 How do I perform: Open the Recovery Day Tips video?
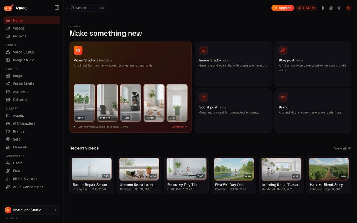186,175
